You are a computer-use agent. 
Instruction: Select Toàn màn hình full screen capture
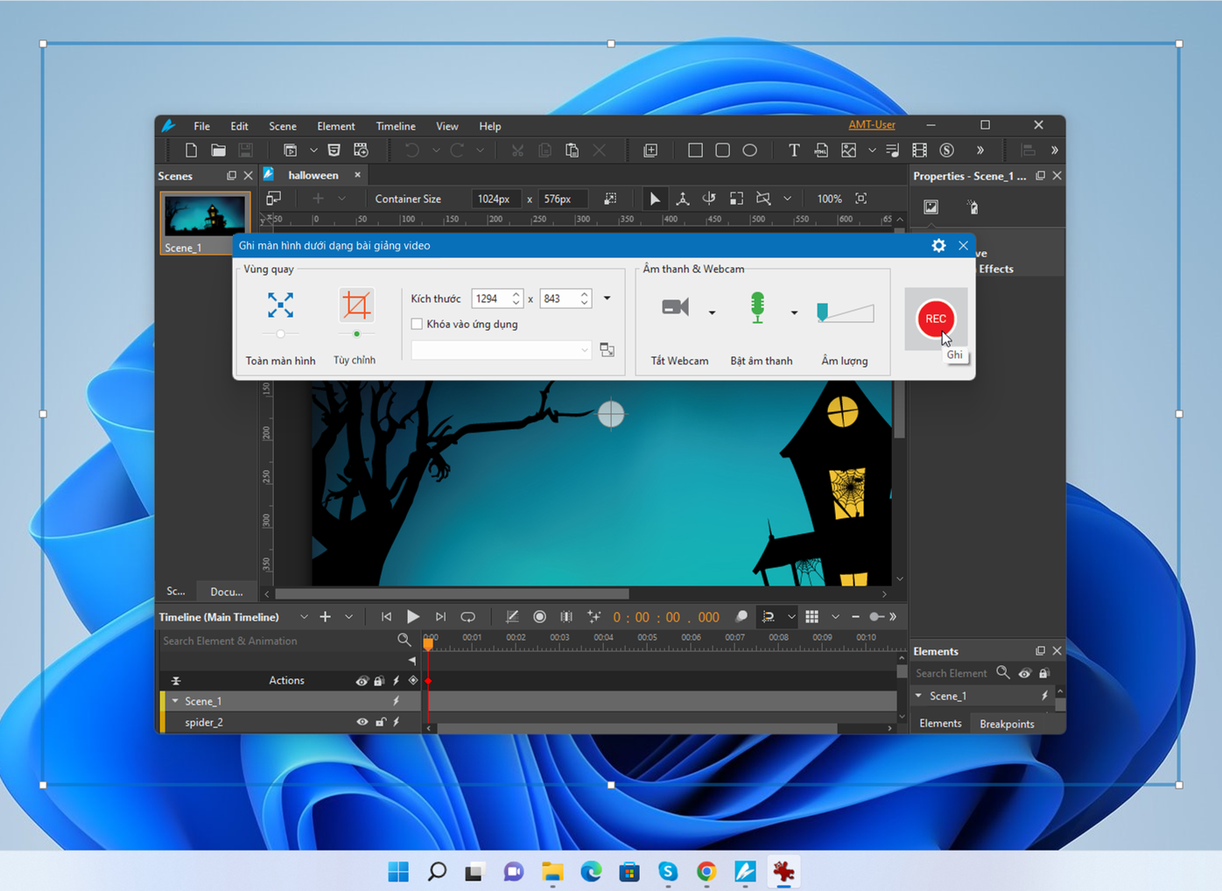pos(280,305)
